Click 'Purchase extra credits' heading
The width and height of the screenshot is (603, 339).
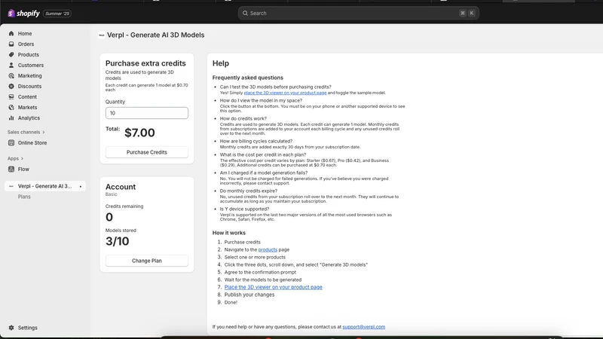coord(145,63)
